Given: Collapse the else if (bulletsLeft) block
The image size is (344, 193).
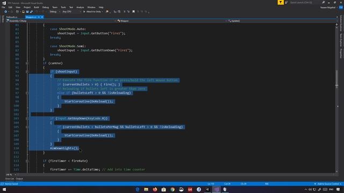Looking at the screenshot, I should pyautogui.click(x=27, y=93).
